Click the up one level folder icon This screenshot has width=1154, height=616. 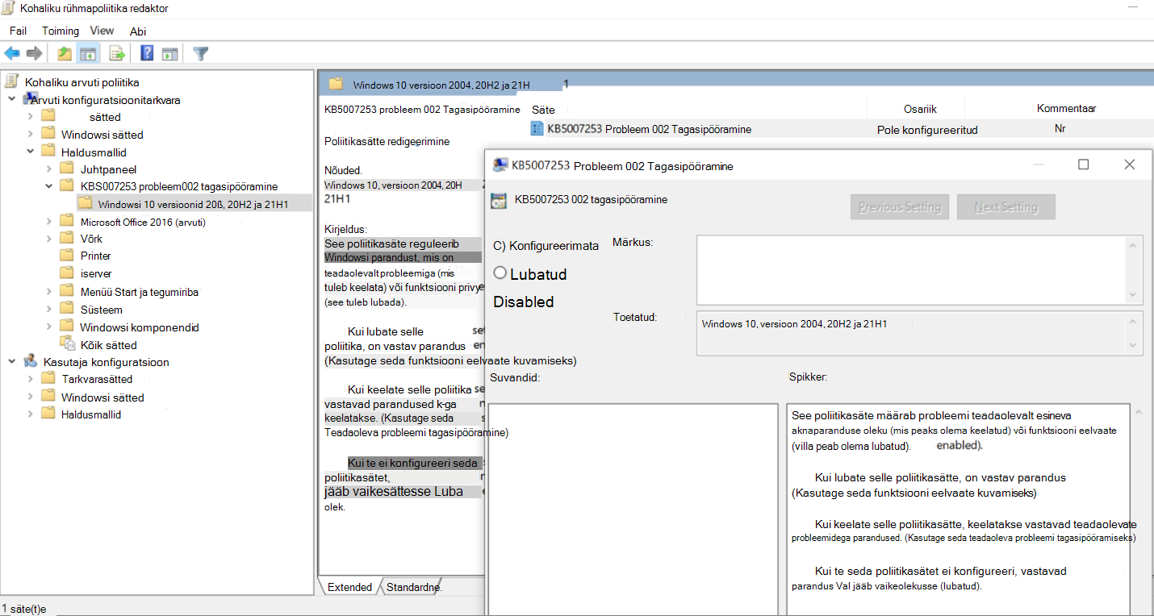pyautogui.click(x=65, y=54)
